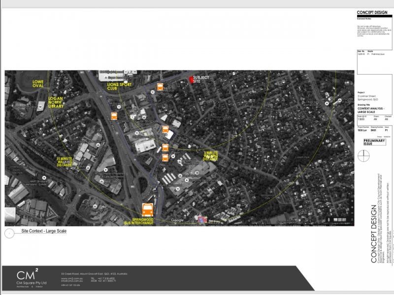Click the '2 Lorimer Street, Springwood, QLD' project address

367,98
